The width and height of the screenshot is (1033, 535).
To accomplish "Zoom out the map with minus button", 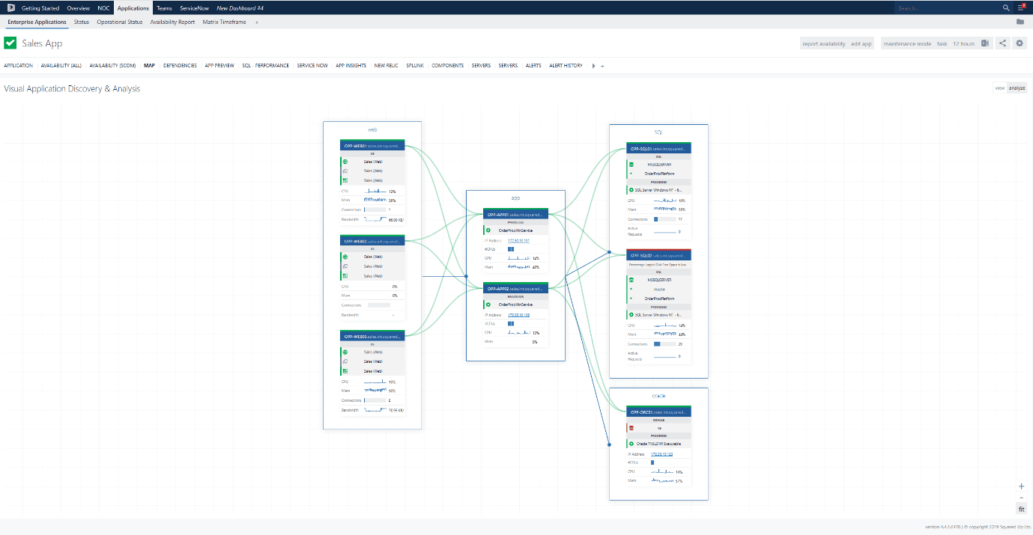I will click(x=1022, y=498).
